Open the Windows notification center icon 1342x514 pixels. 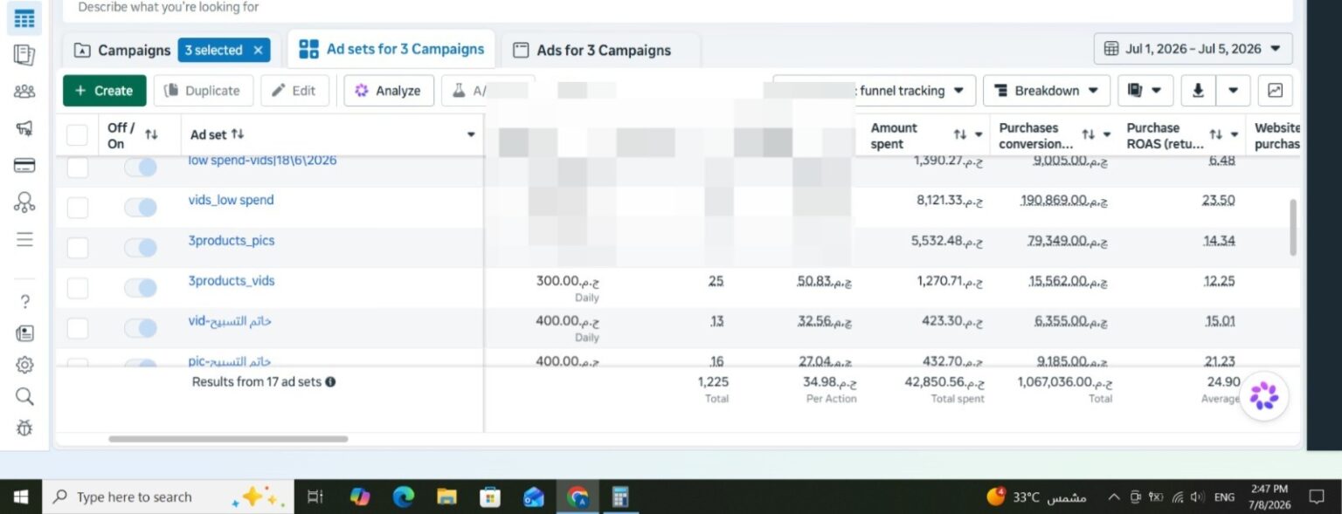[1316, 497]
